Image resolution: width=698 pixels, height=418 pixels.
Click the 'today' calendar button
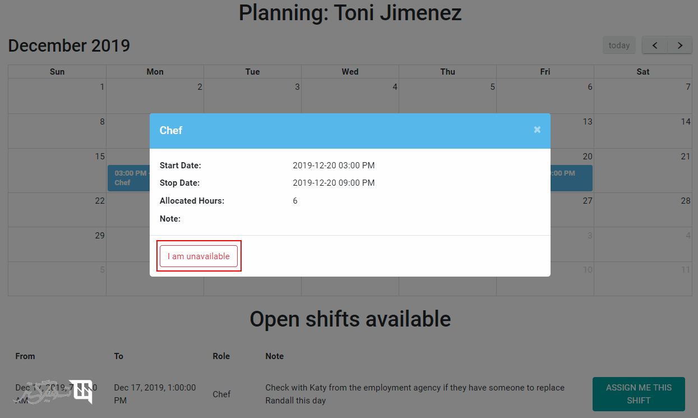point(619,45)
